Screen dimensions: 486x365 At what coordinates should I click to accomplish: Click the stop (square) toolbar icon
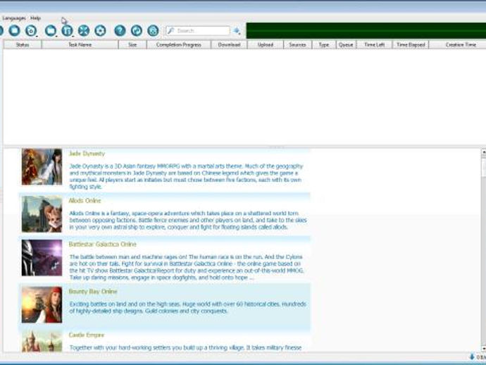point(14,30)
